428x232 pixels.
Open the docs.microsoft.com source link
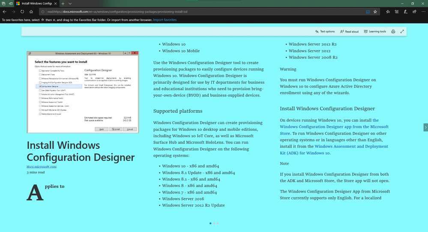[x=42, y=167]
